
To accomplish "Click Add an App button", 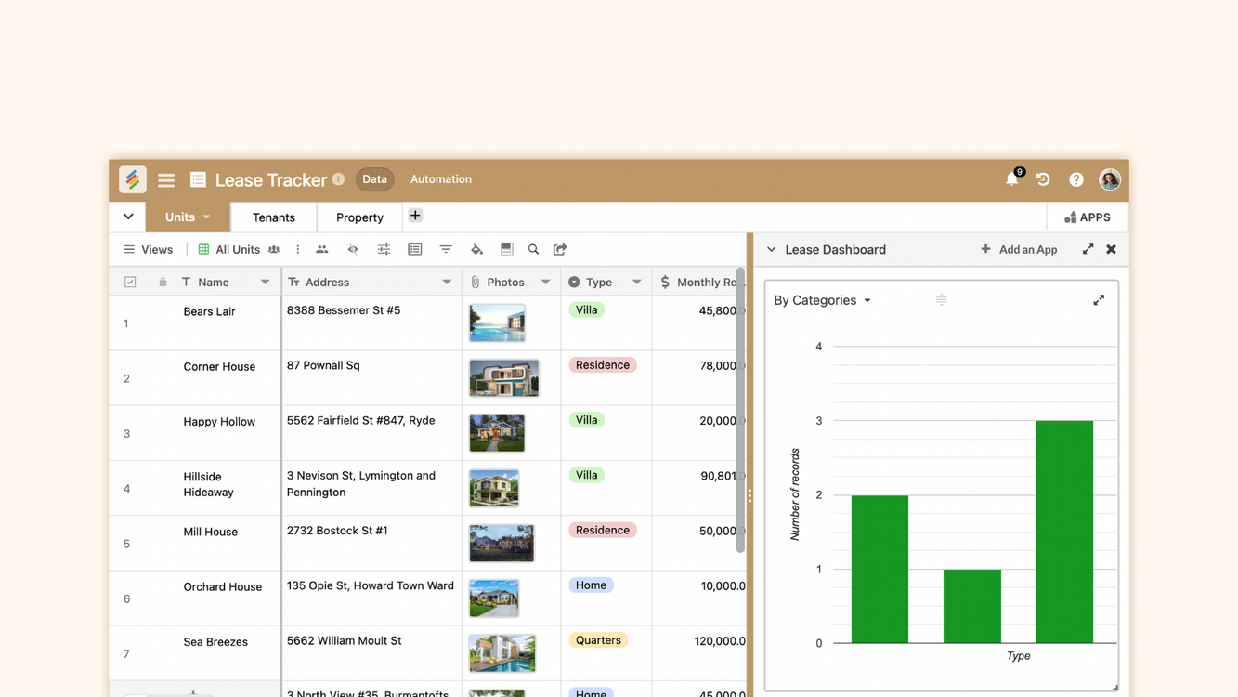I will point(1019,249).
